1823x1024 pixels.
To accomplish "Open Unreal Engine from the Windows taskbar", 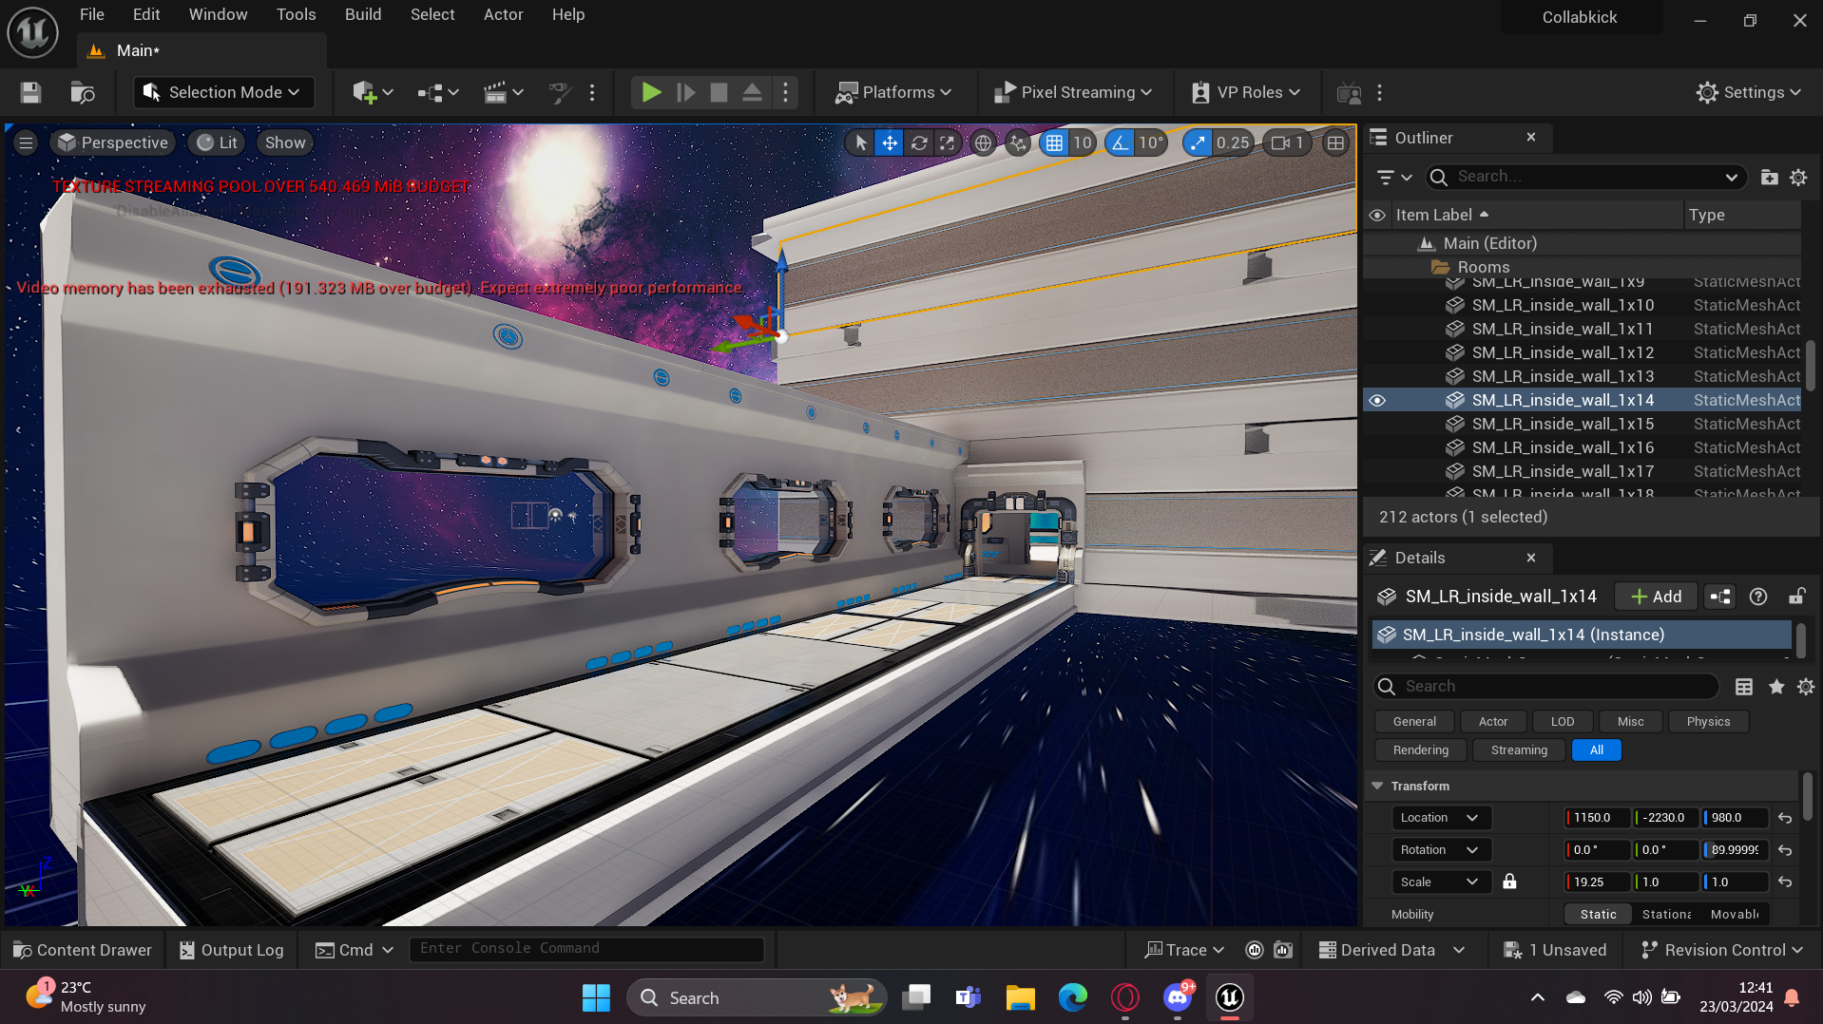I will click(1230, 997).
